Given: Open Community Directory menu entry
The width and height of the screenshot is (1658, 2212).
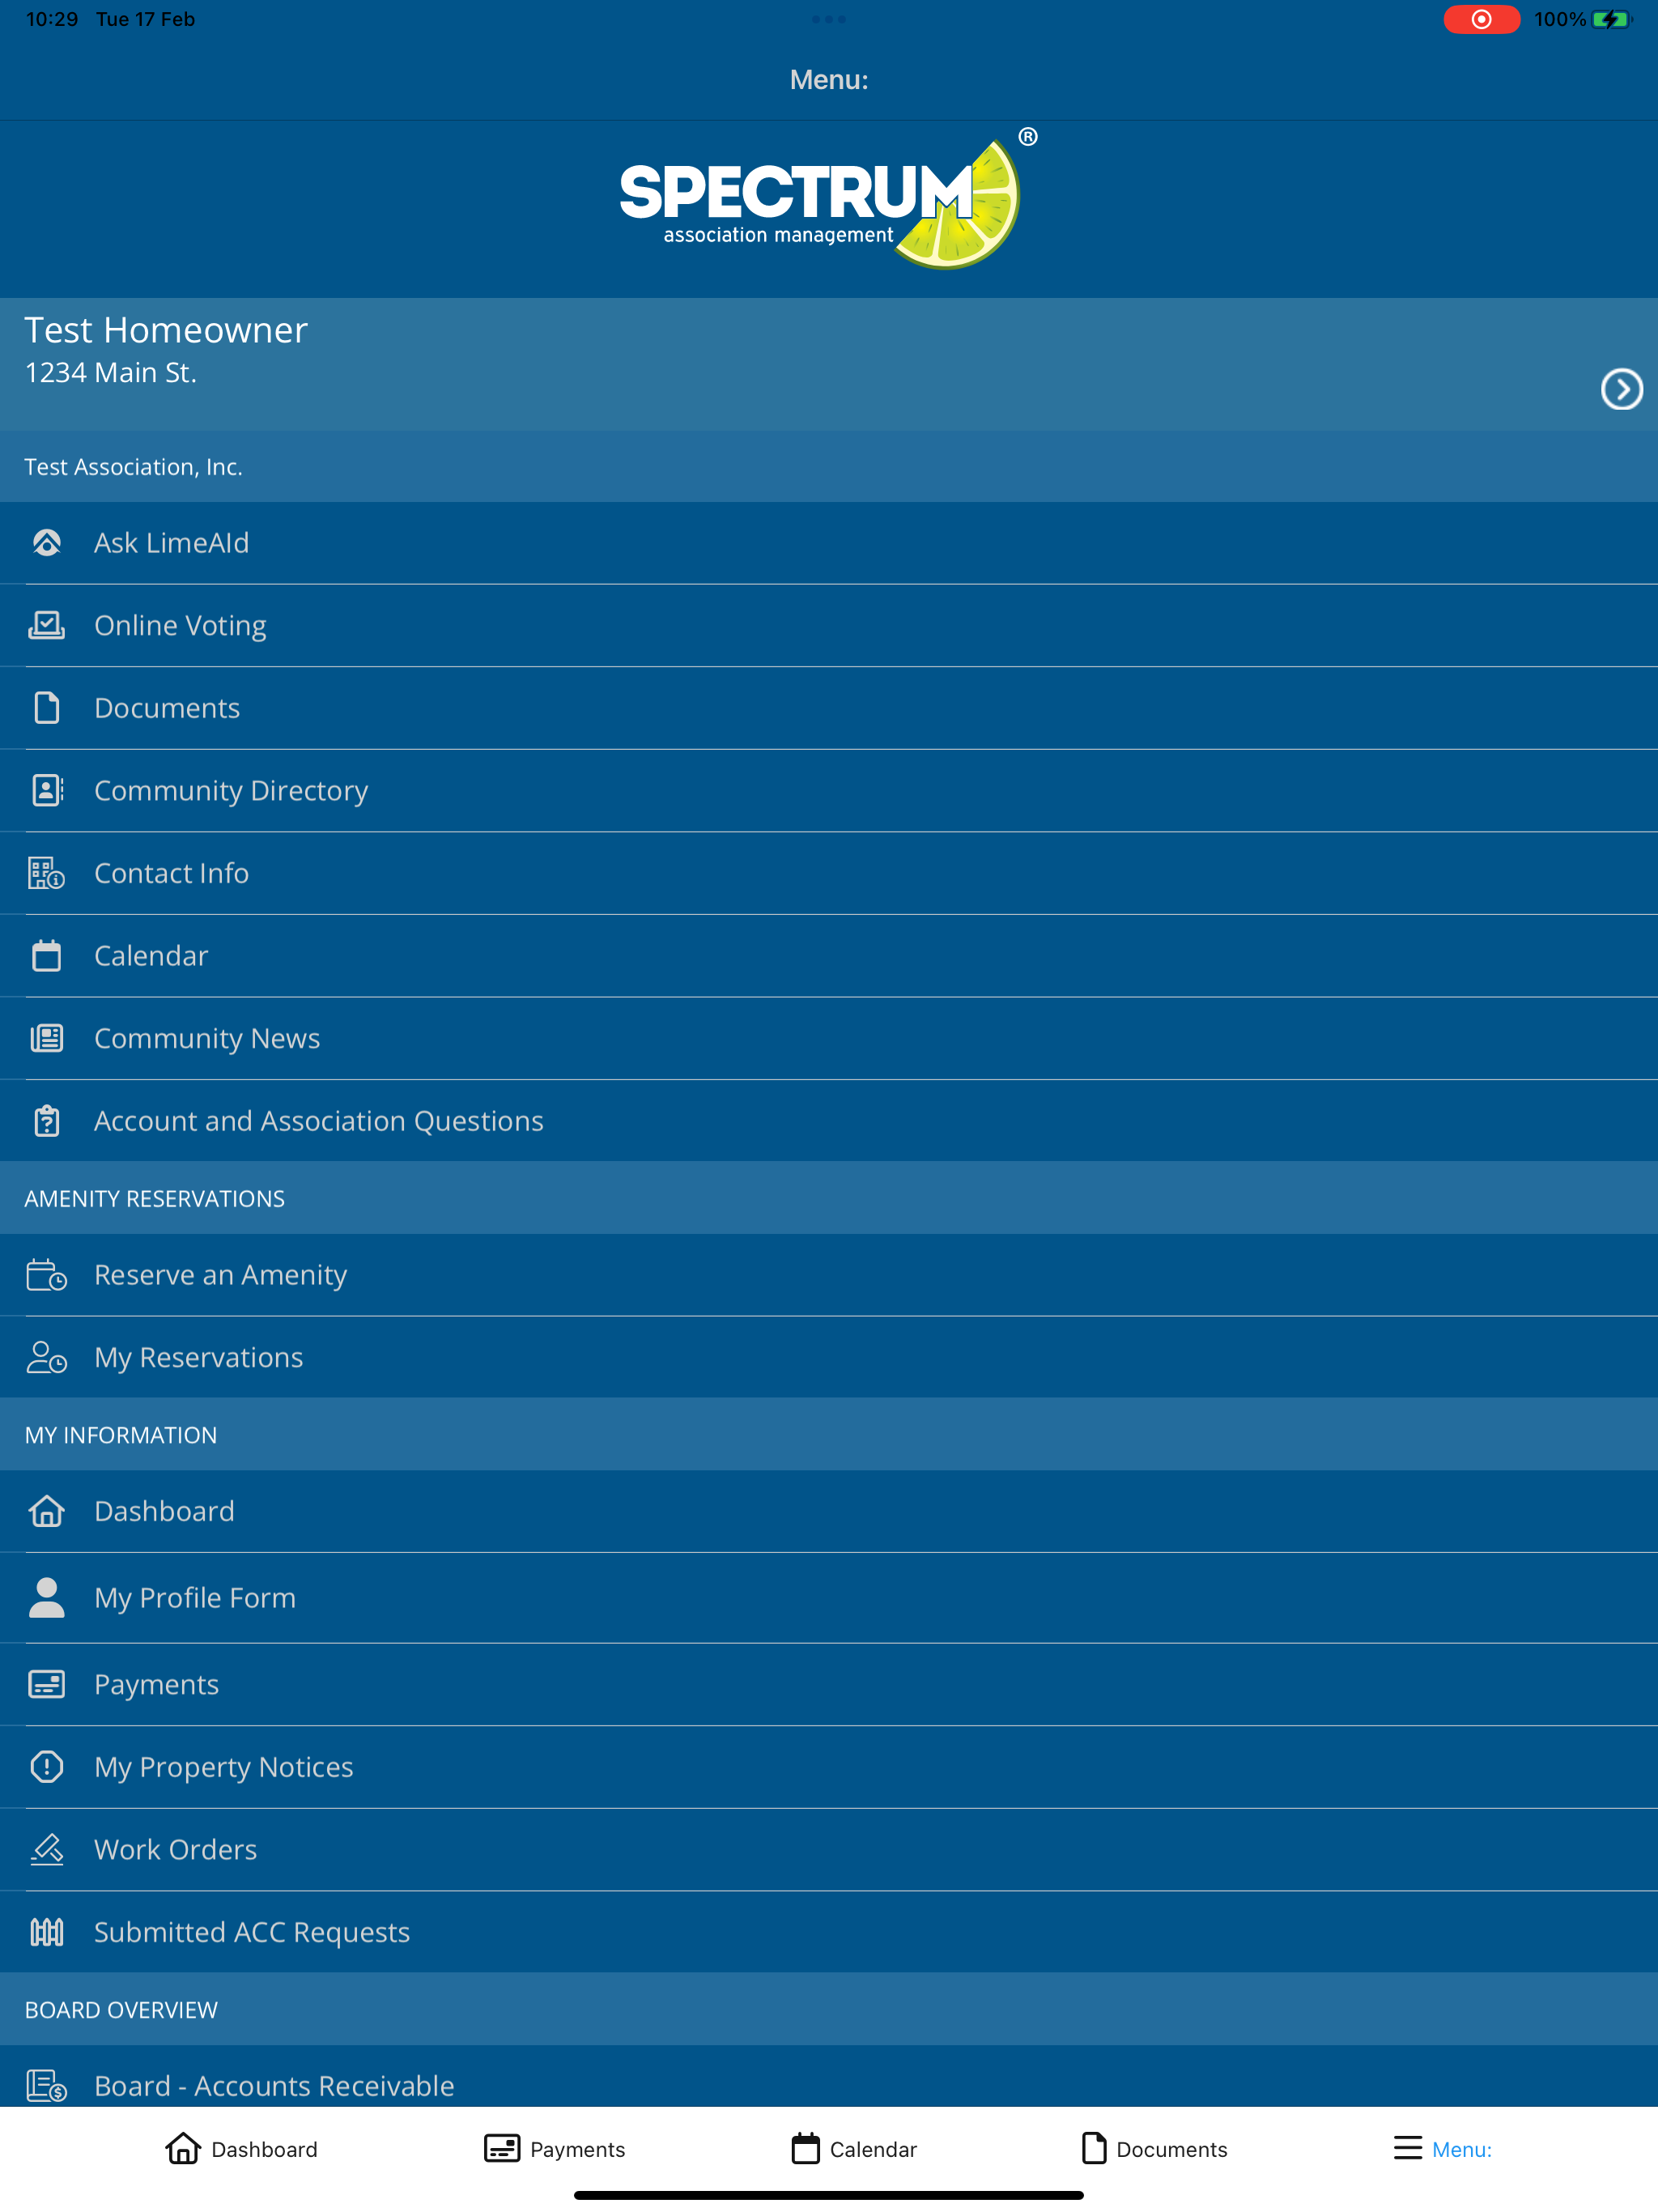Looking at the screenshot, I should pyautogui.click(x=829, y=791).
